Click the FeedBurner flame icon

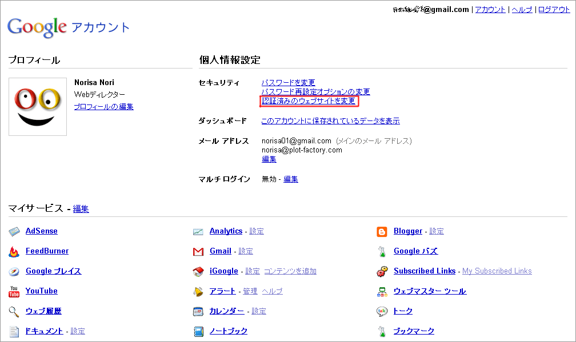click(x=14, y=252)
